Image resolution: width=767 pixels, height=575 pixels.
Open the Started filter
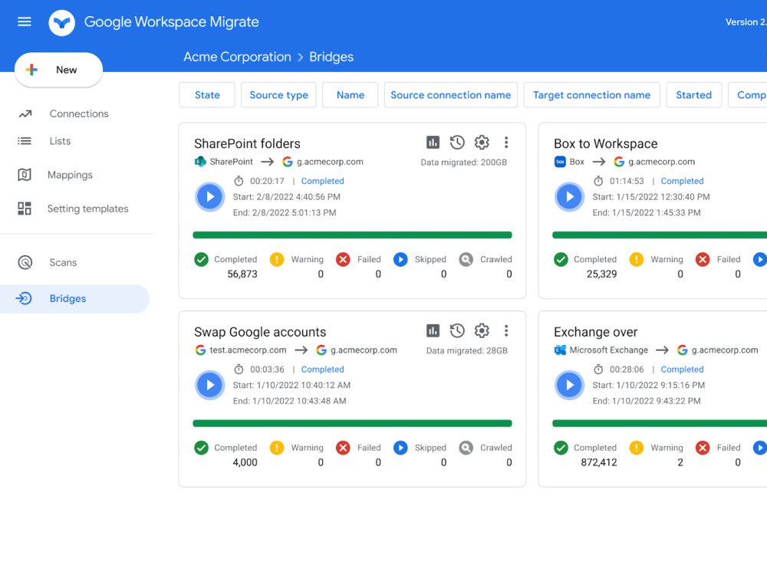693,95
